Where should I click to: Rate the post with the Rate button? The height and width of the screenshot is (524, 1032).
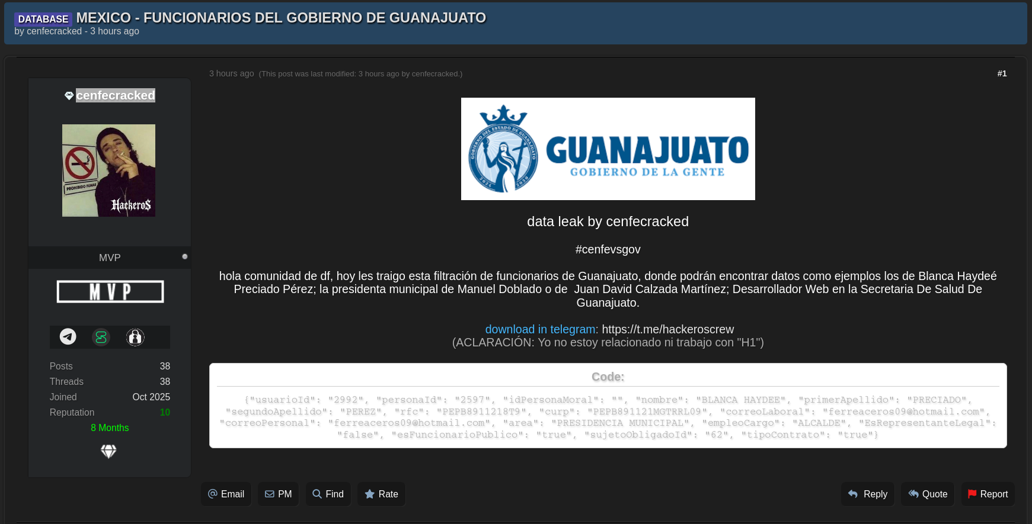[381, 494]
